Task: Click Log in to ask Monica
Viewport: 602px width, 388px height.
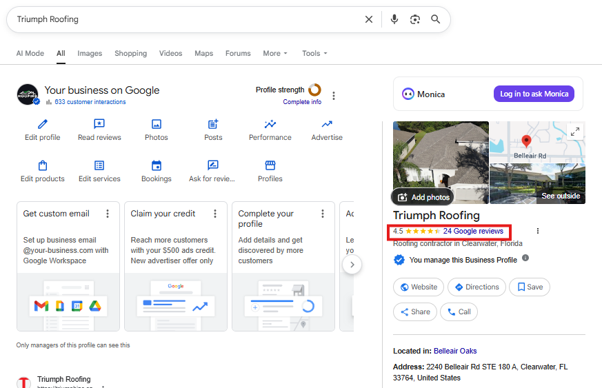Action: click(x=534, y=94)
